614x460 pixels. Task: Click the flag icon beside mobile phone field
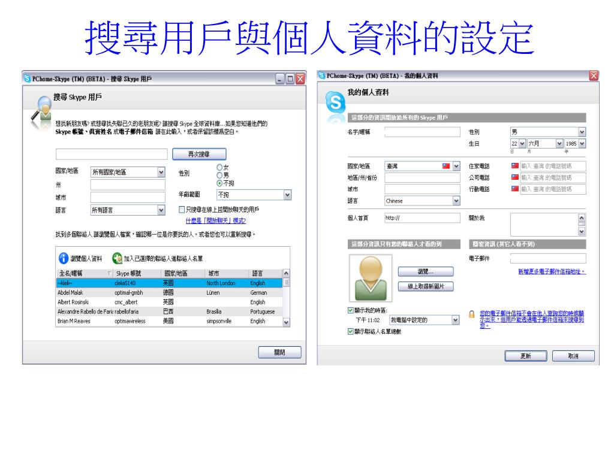point(515,189)
